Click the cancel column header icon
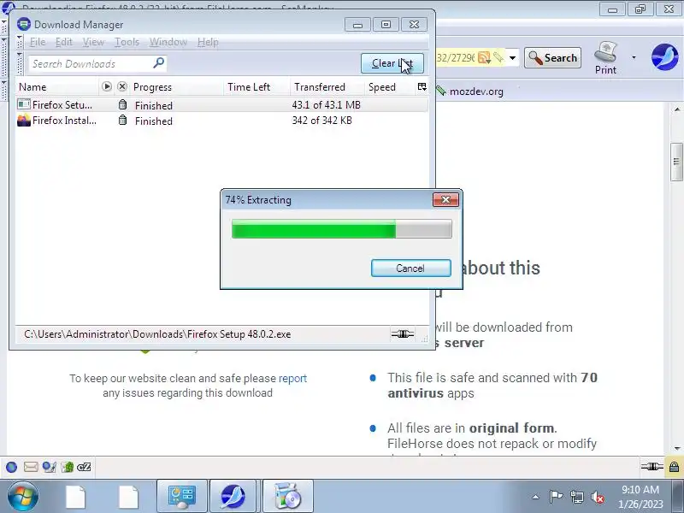 (122, 86)
